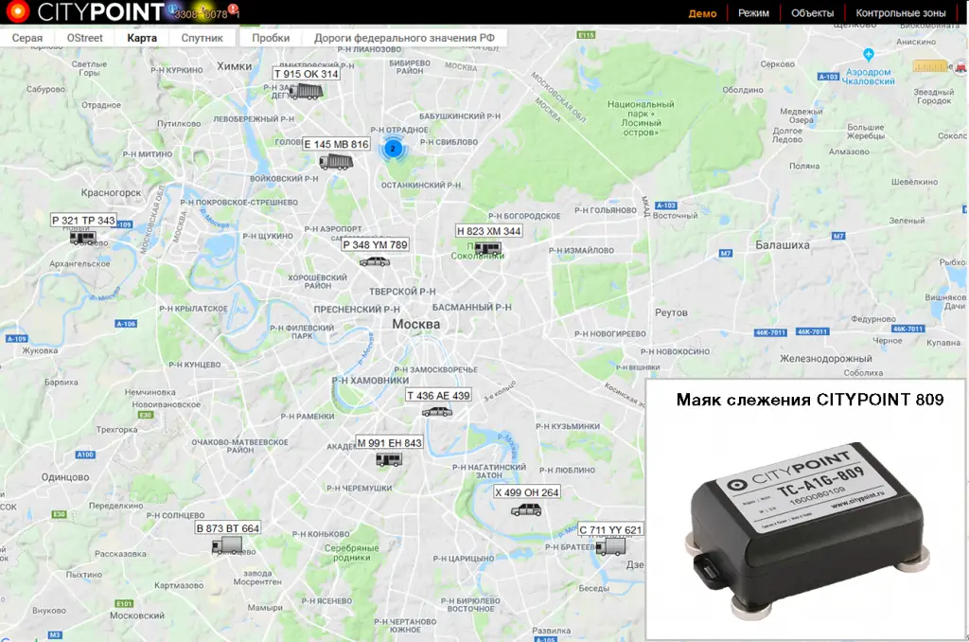
Task: Click the Демо link in the header
Action: 703,12
